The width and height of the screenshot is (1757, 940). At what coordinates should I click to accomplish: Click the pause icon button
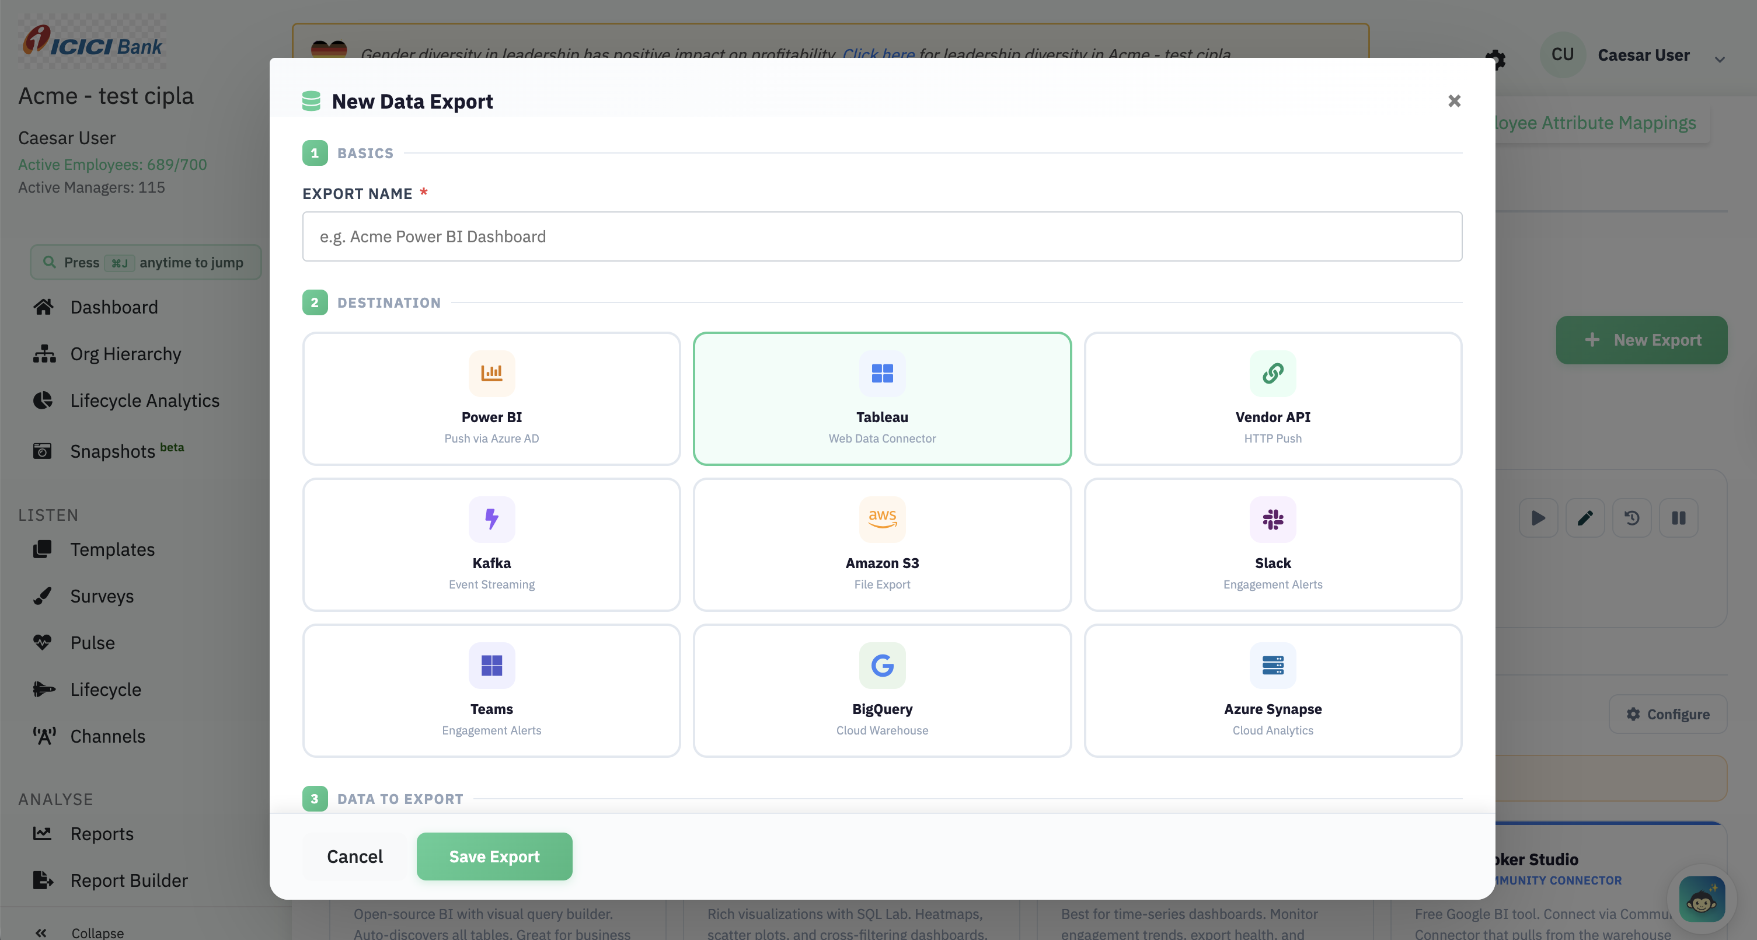[x=1679, y=518]
